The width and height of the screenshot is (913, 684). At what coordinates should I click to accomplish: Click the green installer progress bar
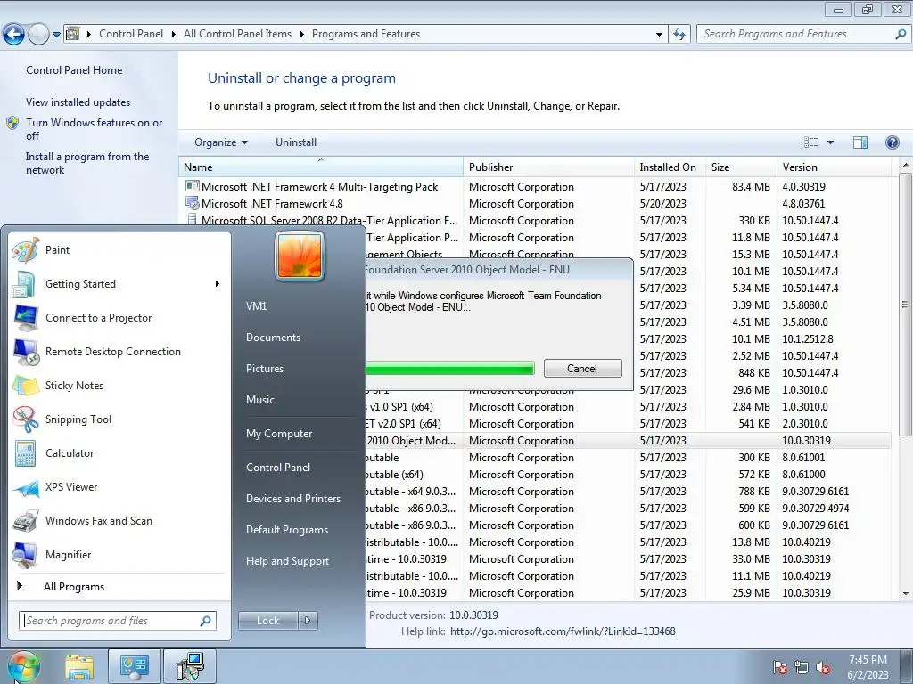(x=449, y=368)
